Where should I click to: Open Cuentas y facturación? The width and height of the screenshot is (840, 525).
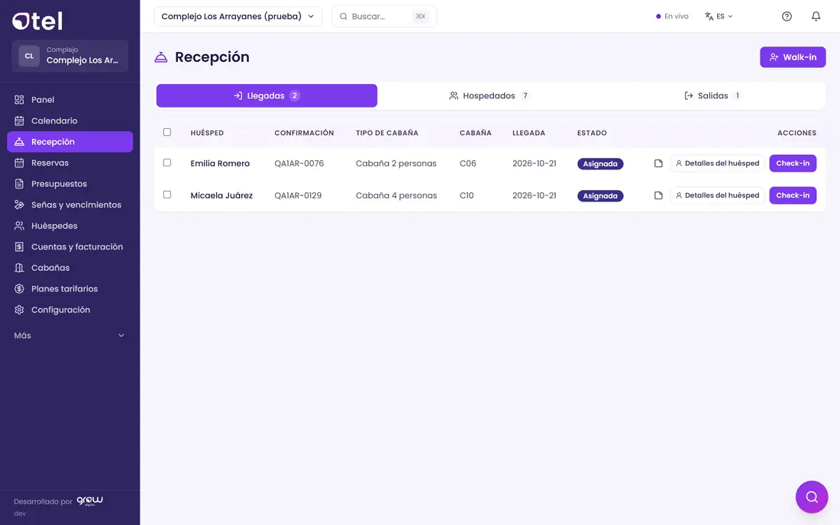(69, 246)
